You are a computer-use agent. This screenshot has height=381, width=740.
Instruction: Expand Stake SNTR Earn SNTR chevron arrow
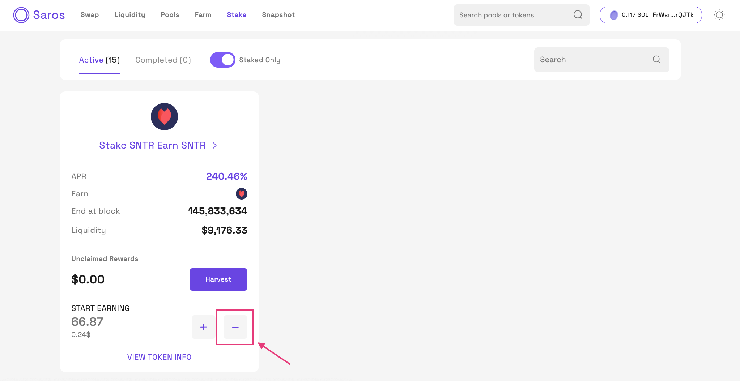[x=215, y=146]
